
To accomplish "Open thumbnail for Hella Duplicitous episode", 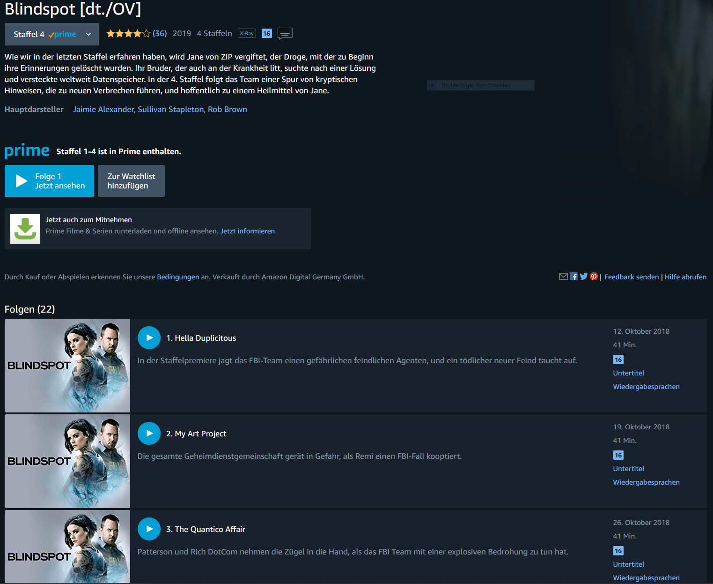I will (x=67, y=366).
